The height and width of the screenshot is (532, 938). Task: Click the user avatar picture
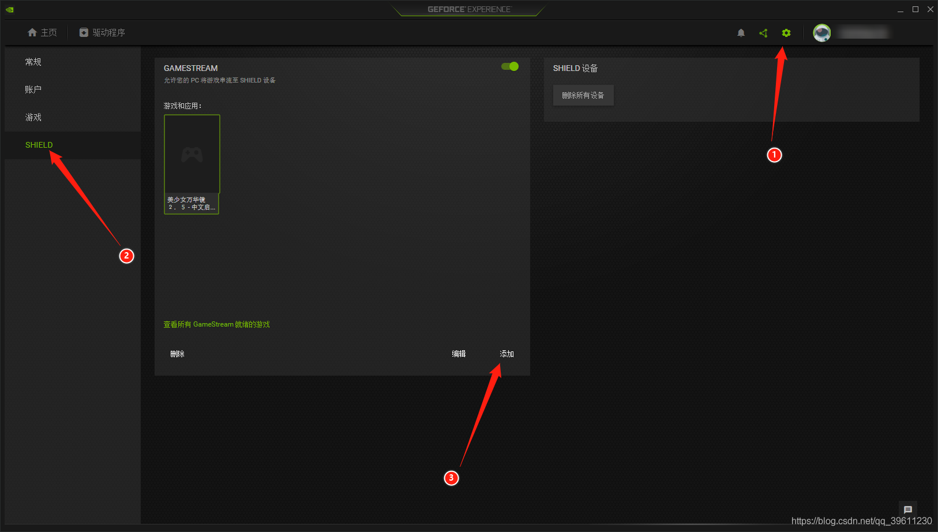point(822,33)
